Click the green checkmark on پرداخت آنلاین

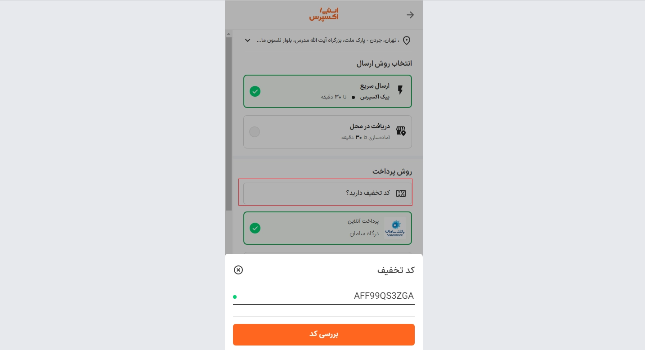(255, 228)
